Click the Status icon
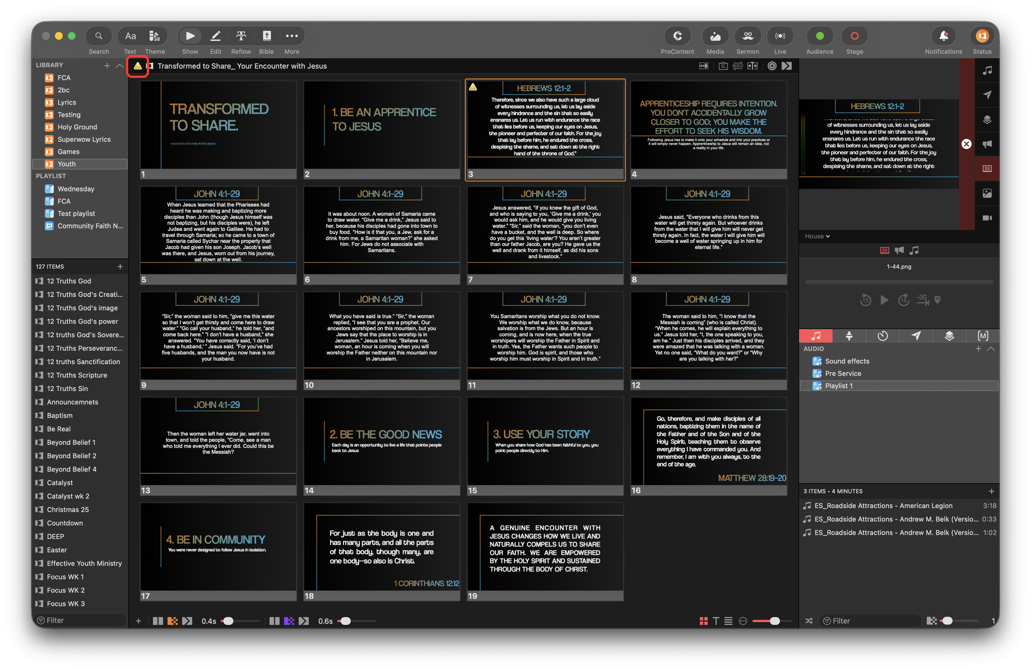 (982, 36)
